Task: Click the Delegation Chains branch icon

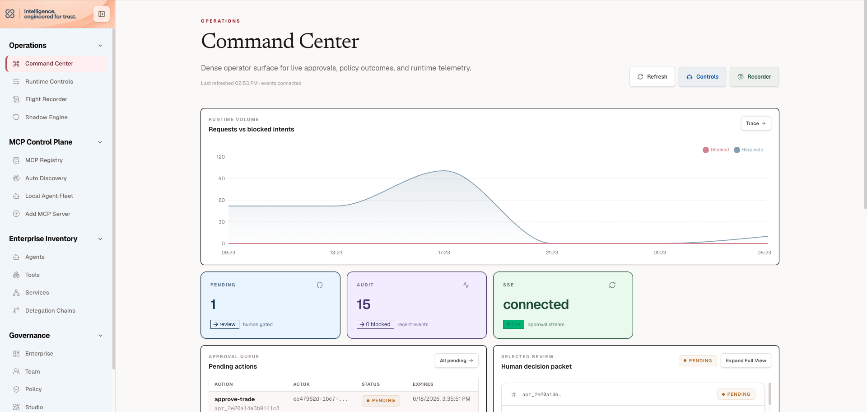Action: (16, 311)
